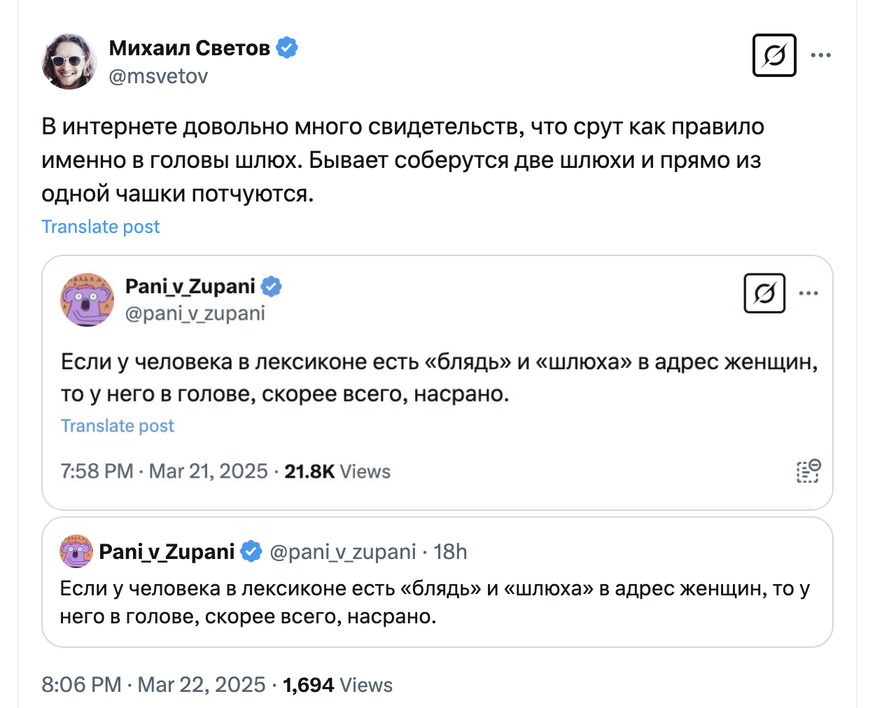Open Михаил Светов profile avatar
The width and height of the screenshot is (875, 708).
(x=69, y=62)
